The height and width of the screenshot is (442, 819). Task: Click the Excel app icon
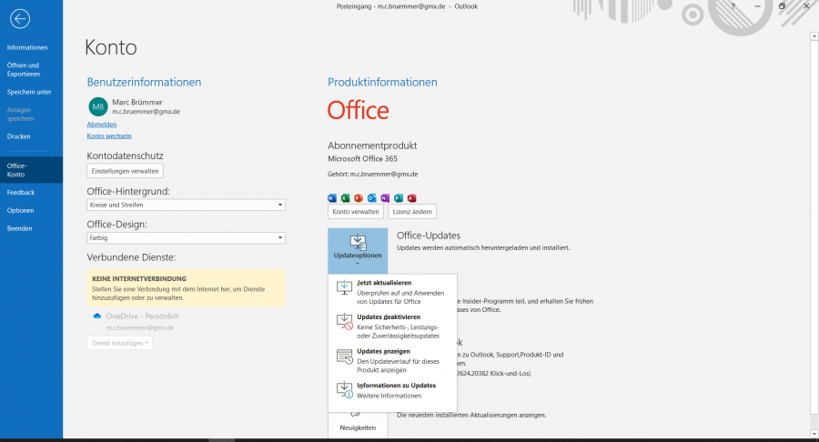click(x=345, y=197)
